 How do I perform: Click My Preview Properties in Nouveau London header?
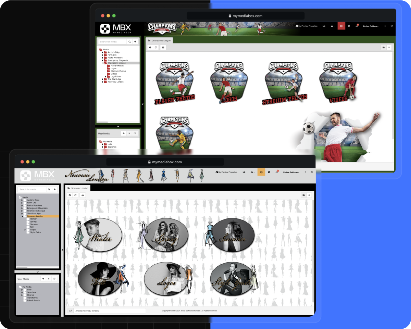coord(226,172)
